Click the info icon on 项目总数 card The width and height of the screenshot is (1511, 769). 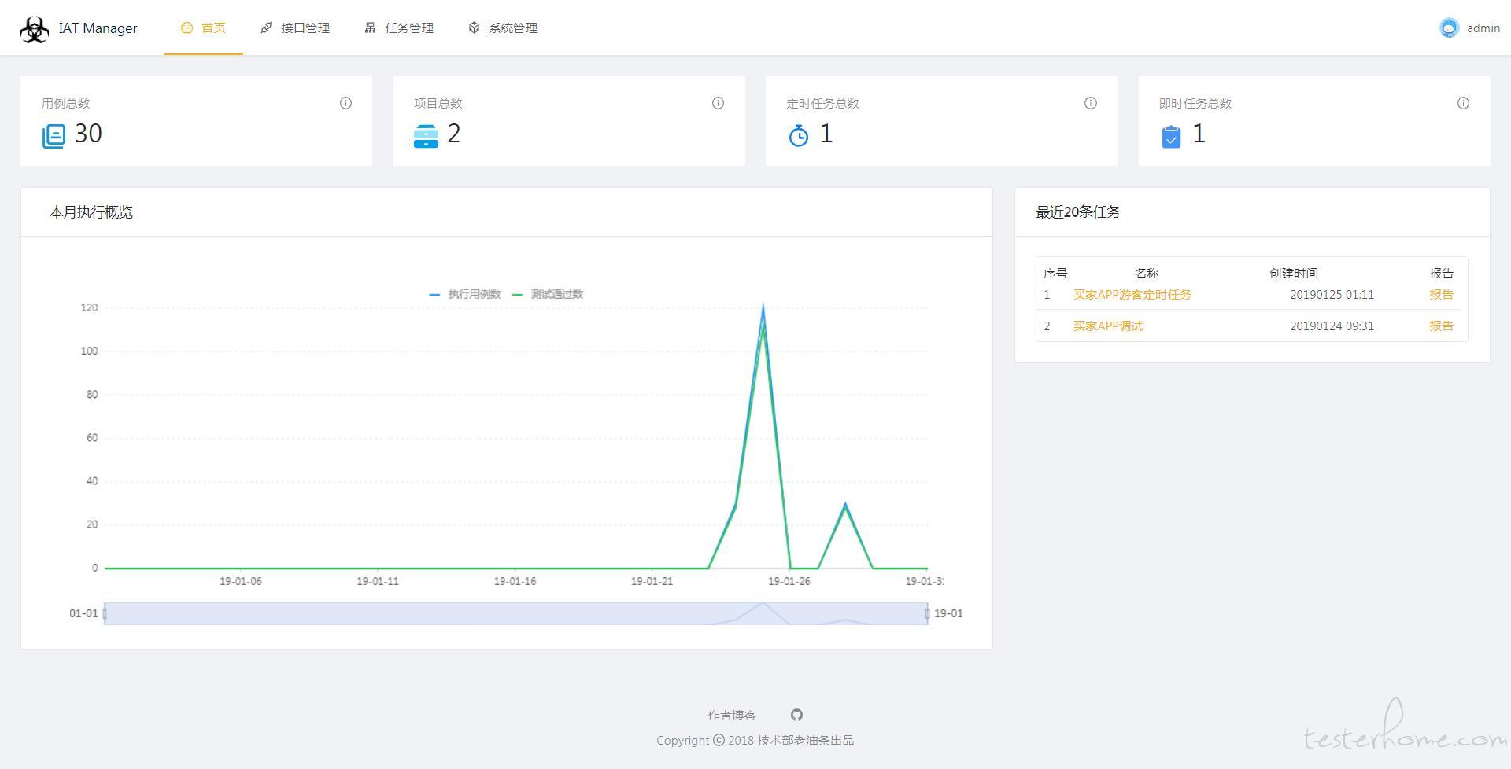(x=718, y=103)
